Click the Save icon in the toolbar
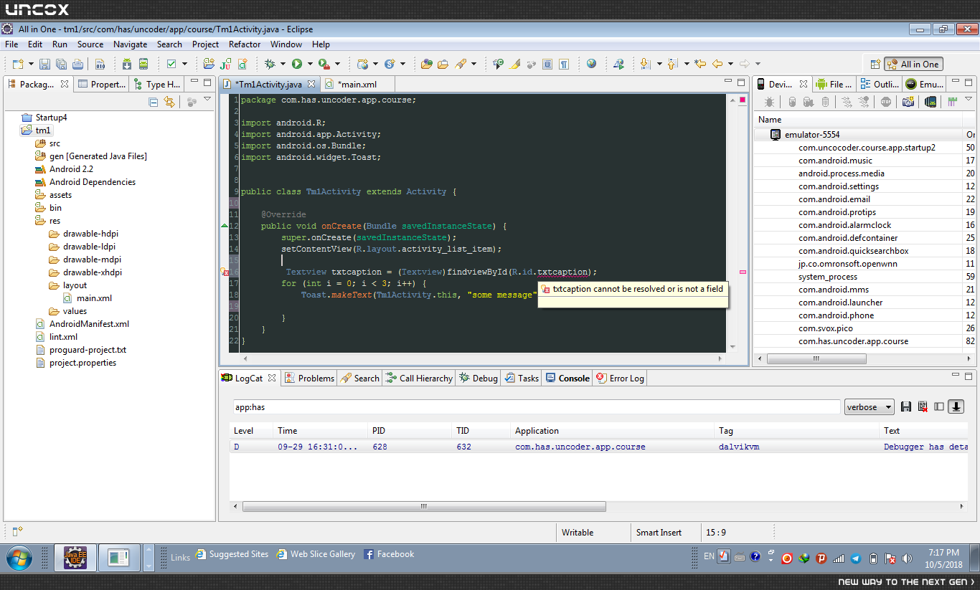The image size is (980, 590). pos(44,64)
